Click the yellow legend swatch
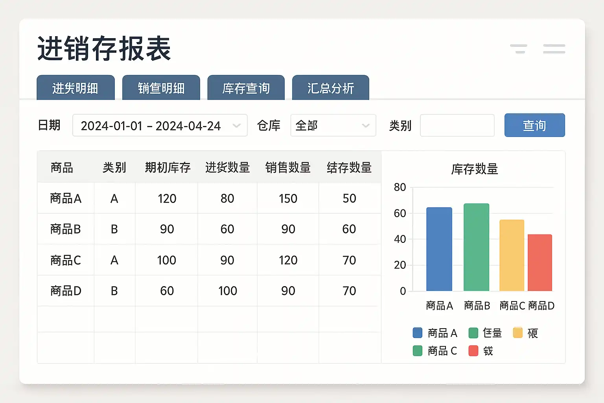604x403 pixels. click(x=517, y=333)
